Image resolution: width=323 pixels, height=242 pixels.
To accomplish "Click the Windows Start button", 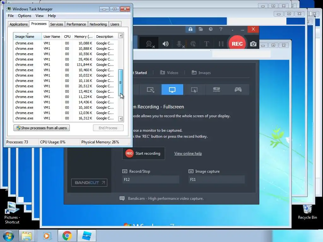I will tap(9, 236).
